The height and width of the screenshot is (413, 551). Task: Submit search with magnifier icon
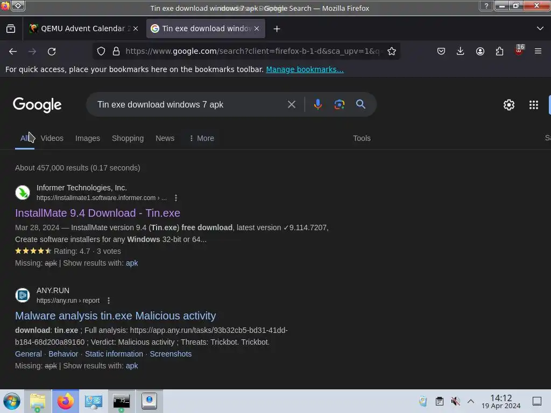click(x=361, y=104)
